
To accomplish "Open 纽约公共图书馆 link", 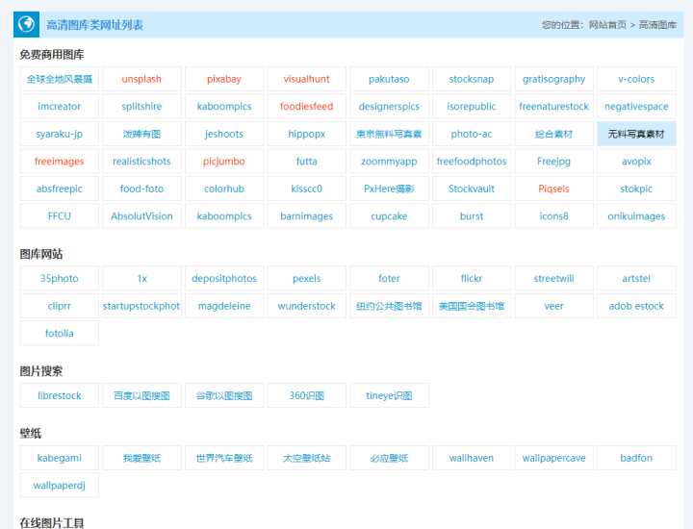I will [389, 306].
